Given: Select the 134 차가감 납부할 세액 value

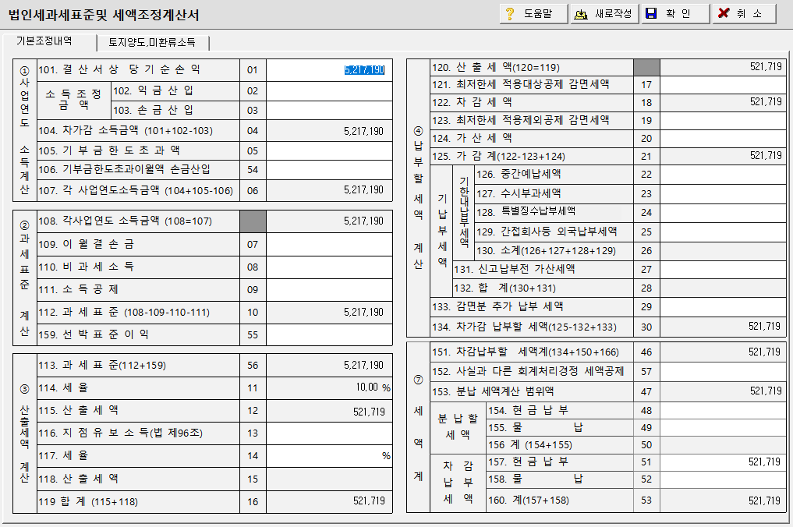Looking at the screenshot, I should click(723, 327).
